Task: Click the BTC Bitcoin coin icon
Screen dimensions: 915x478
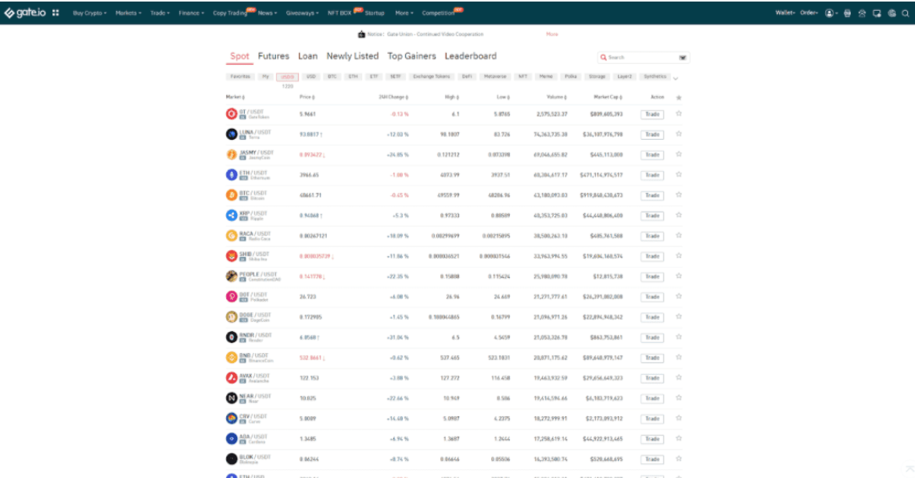Action: [x=231, y=195]
